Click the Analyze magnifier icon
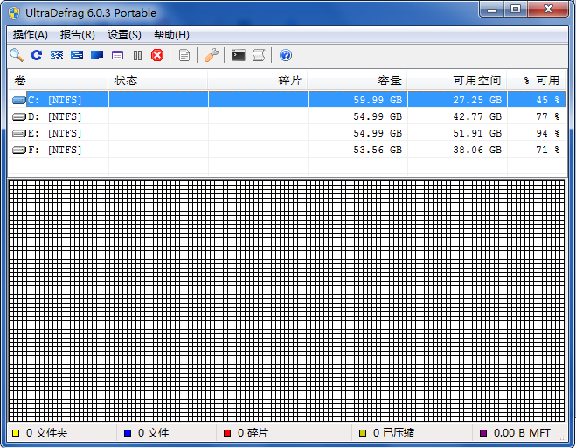Viewport: 576px width, 448px height. 17,55
